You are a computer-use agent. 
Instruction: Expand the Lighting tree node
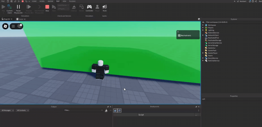[x=203, y=30]
